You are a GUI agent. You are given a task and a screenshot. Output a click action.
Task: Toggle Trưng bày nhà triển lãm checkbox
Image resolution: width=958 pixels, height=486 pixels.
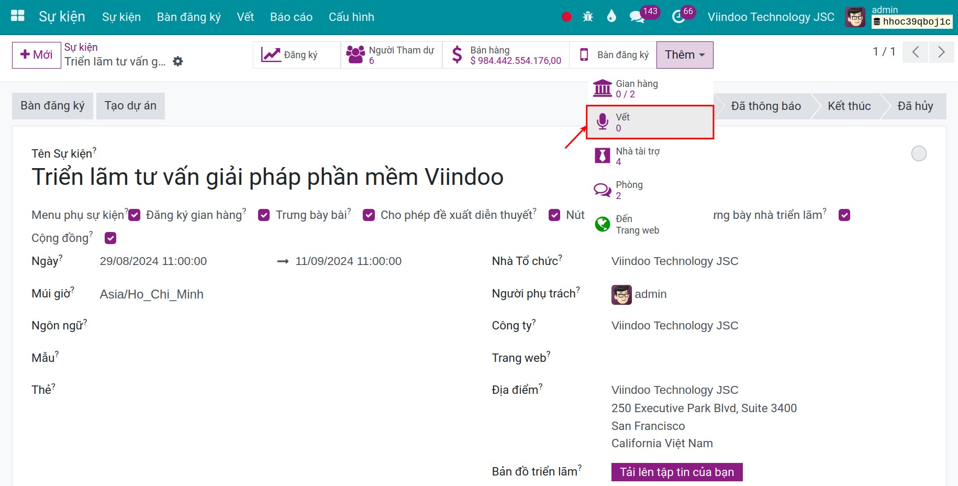tap(844, 215)
